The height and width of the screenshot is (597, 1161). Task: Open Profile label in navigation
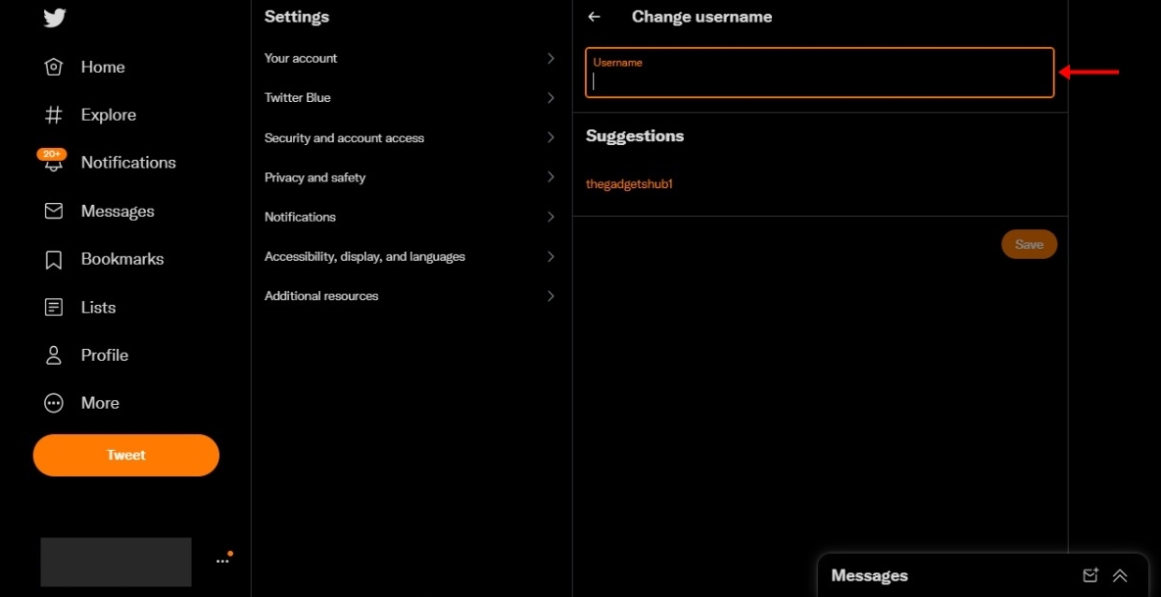click(105, 356)
